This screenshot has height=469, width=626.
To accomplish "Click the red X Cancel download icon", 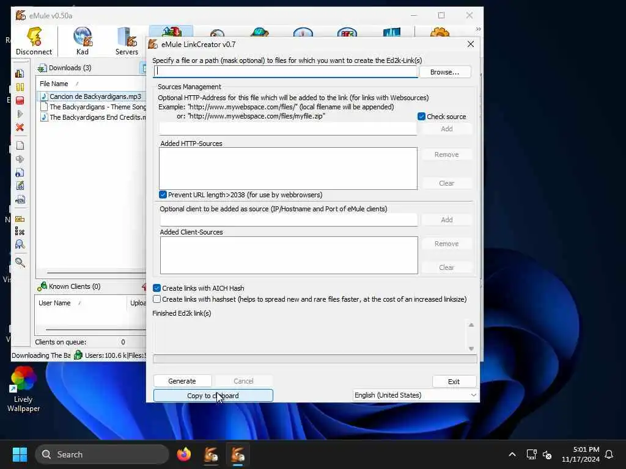I will pos(20,128).
